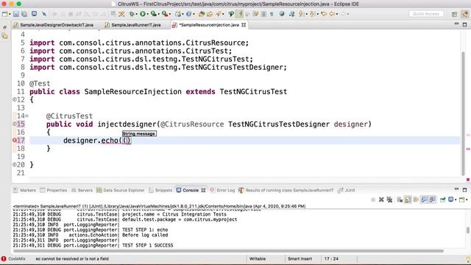Click the New file toolbar icon
This screenshot has height=265, width=471.
(x=5, y=14)
